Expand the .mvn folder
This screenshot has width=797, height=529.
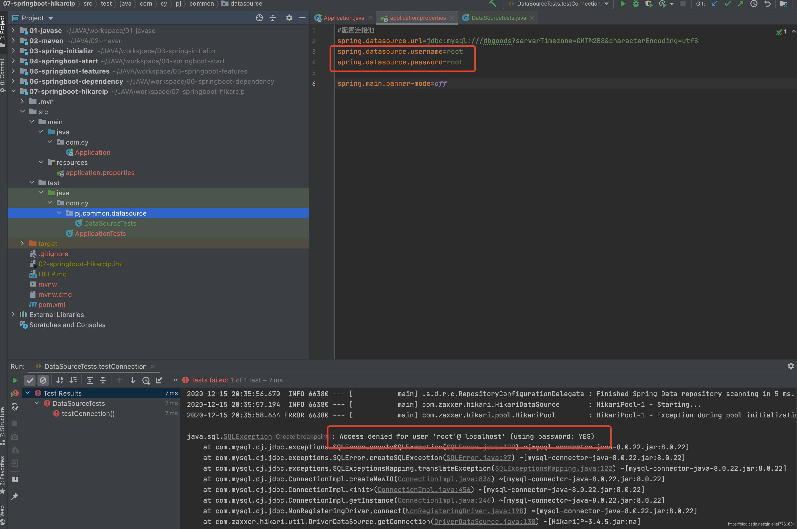pyautogui.click(x=22, y=101)
